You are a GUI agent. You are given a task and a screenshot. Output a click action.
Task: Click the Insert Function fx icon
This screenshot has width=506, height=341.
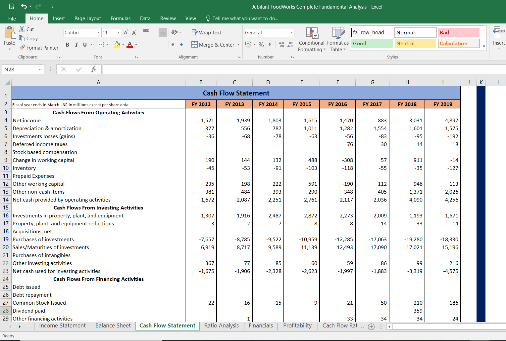[x=94, y=69]
